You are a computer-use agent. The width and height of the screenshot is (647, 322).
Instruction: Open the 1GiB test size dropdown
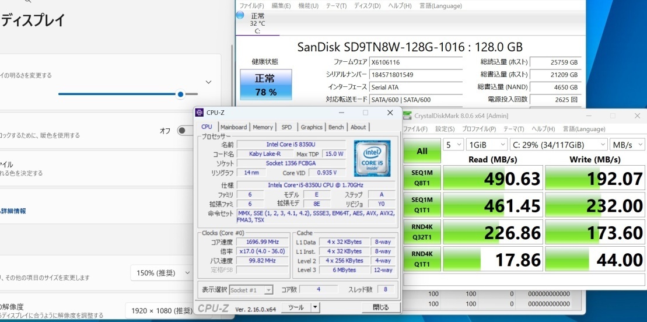(x=487, y=144)
